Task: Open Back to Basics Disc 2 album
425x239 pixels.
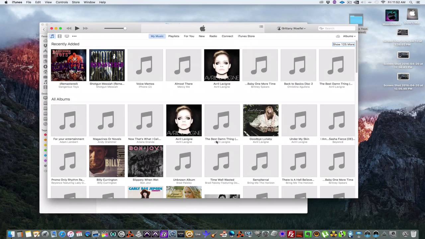Action: [x=298, y=65]
